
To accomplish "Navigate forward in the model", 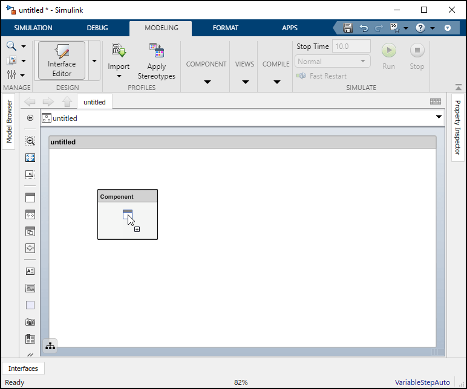I will tap(48, 101).
